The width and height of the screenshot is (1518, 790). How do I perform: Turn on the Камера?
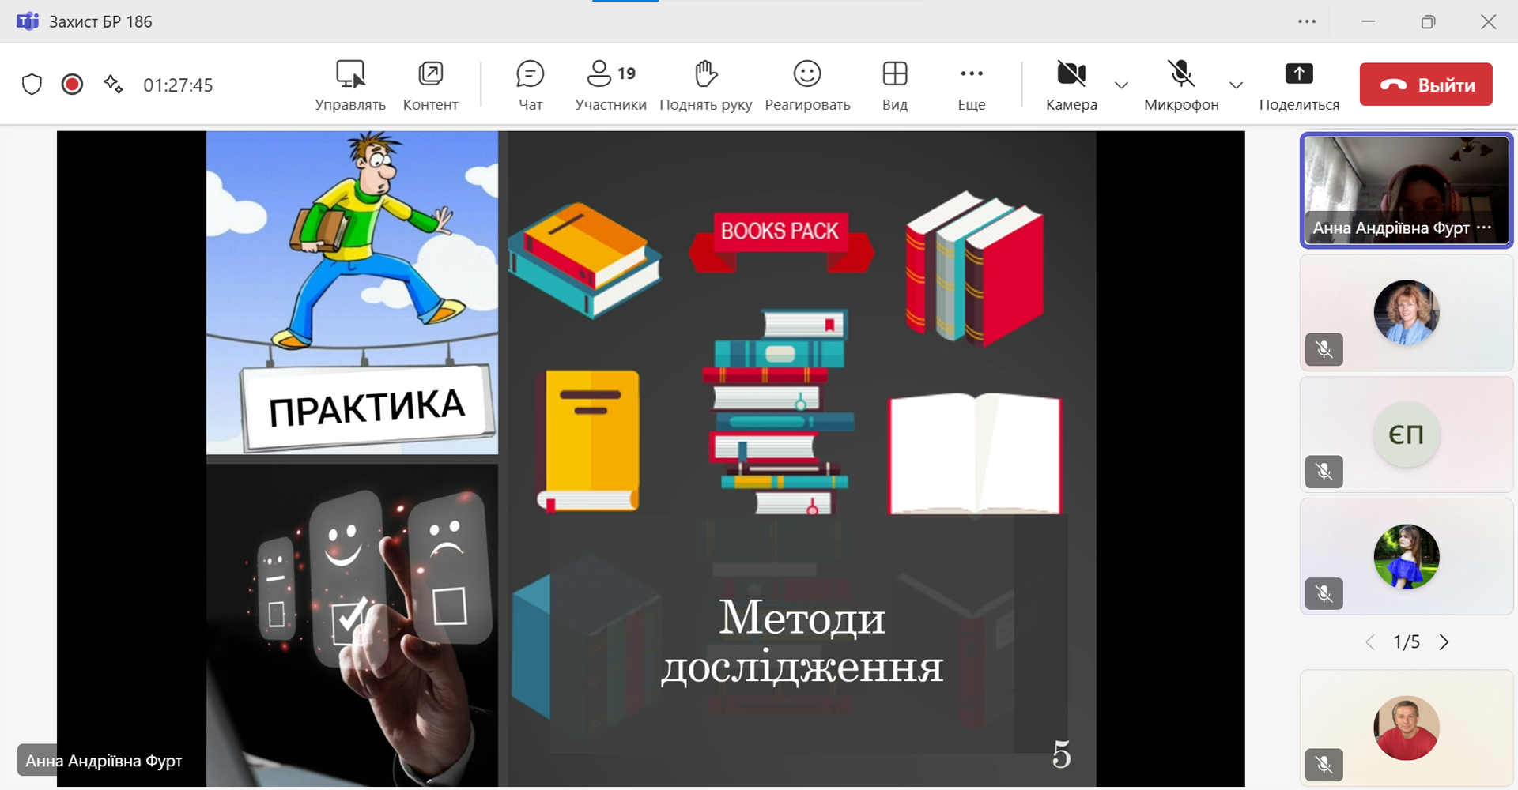pos(1071,85)
